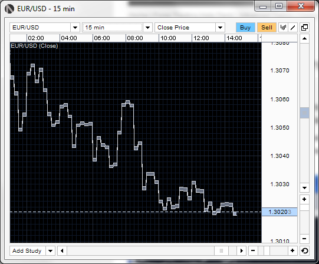Expand the Close Price type dropdown

tap(220, 28)
